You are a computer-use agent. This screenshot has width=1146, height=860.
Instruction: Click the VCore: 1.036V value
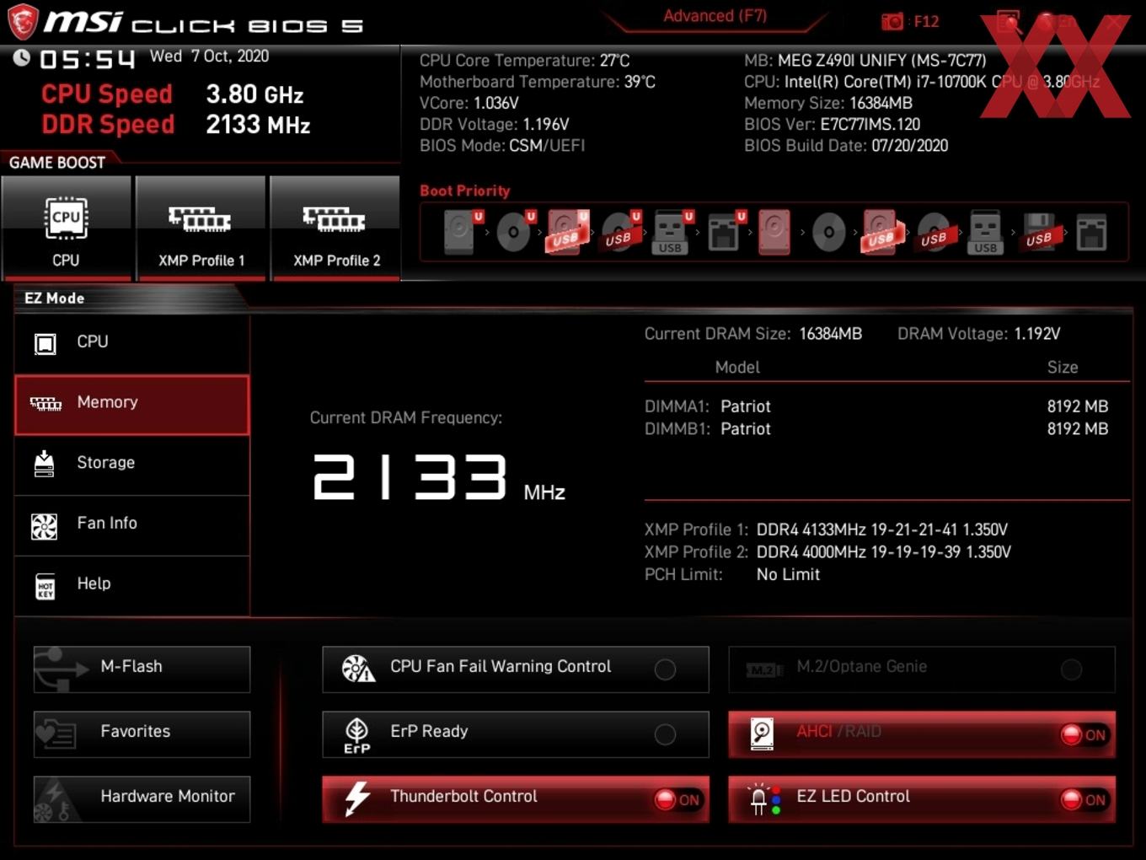click(469, 103)
